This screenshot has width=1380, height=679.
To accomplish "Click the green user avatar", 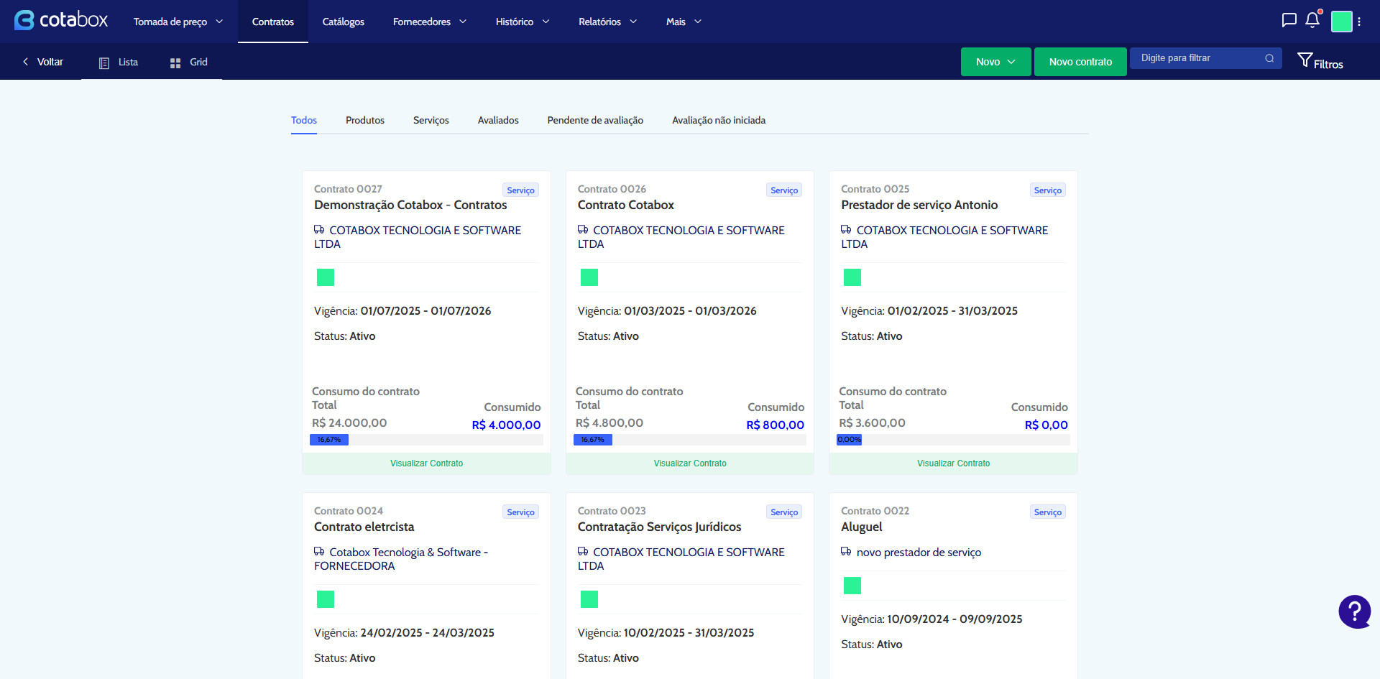I will [1342, 22].
